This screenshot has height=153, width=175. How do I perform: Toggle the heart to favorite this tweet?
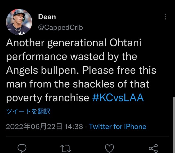109,148
